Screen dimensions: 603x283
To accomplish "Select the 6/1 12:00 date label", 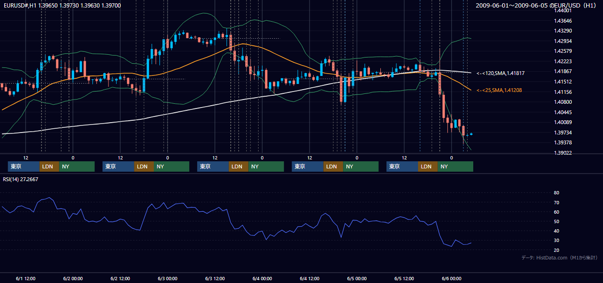I will pyautogui.click(x=26, y=279).
